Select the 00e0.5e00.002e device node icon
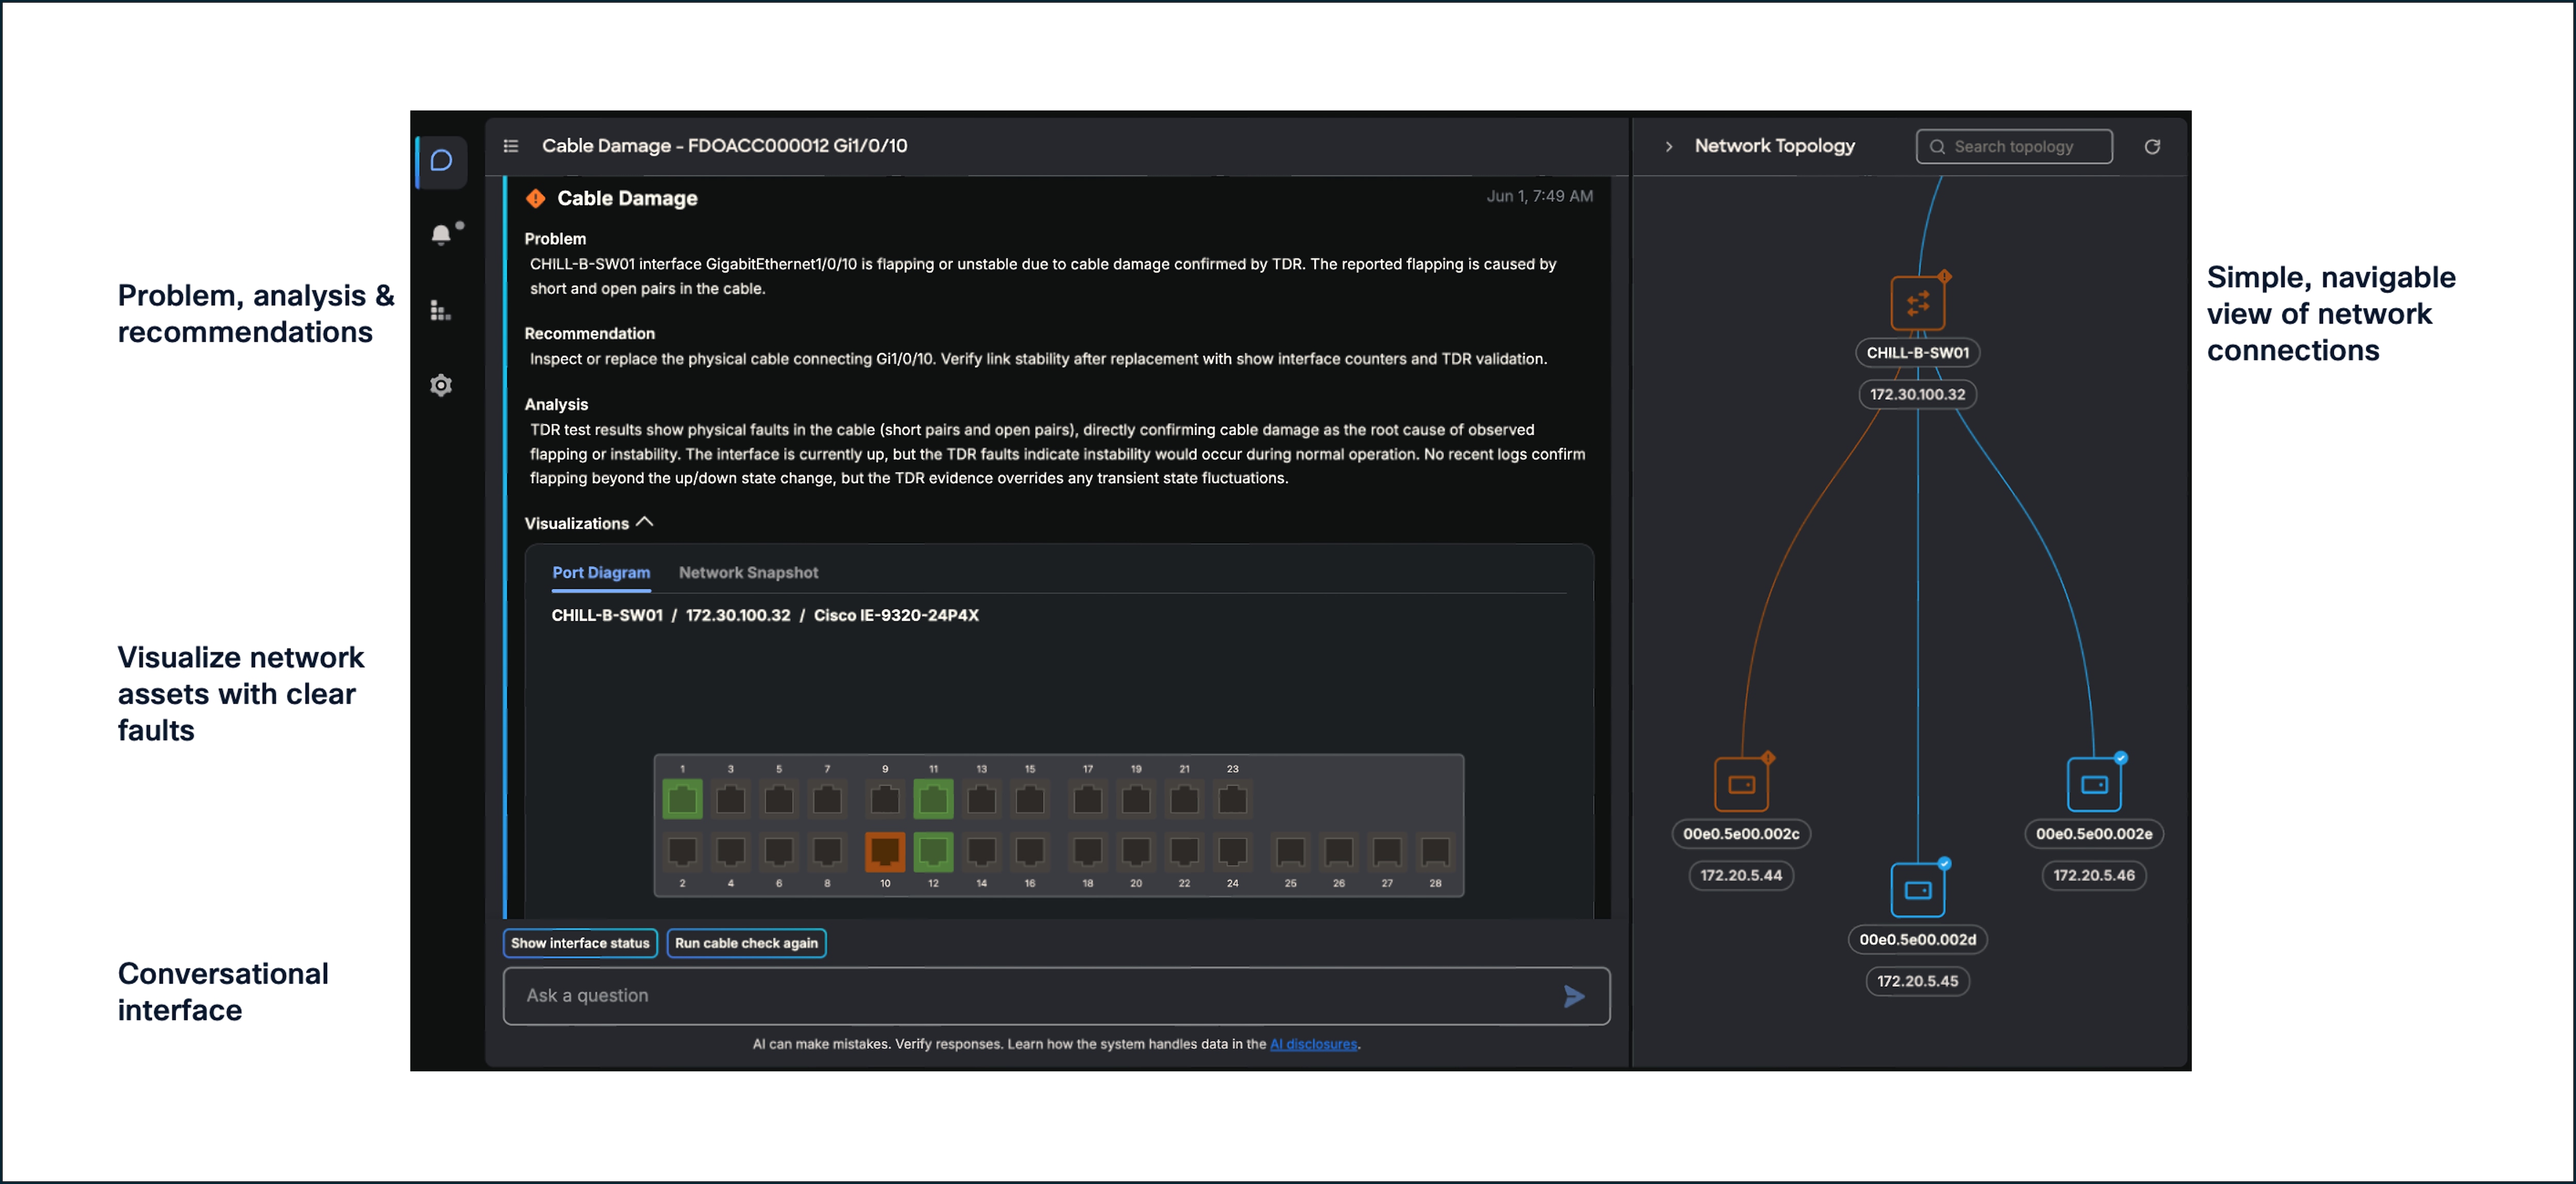This screenshot has width=2576, height=1184. [2094, 785]
